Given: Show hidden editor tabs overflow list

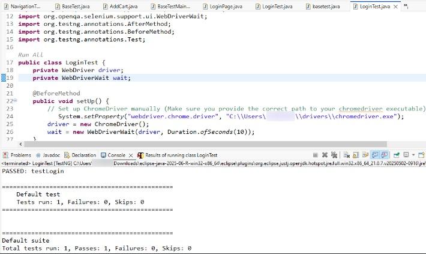Looking at the screenshot, I should [x=406, y=6].
